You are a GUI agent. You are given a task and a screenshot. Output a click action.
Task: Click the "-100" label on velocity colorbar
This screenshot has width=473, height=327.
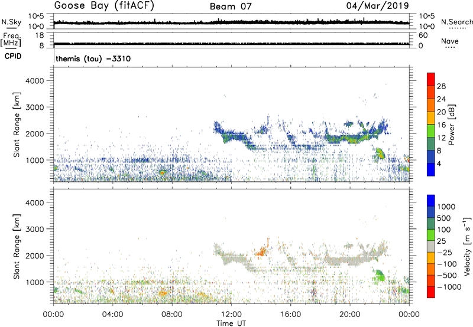447,264
